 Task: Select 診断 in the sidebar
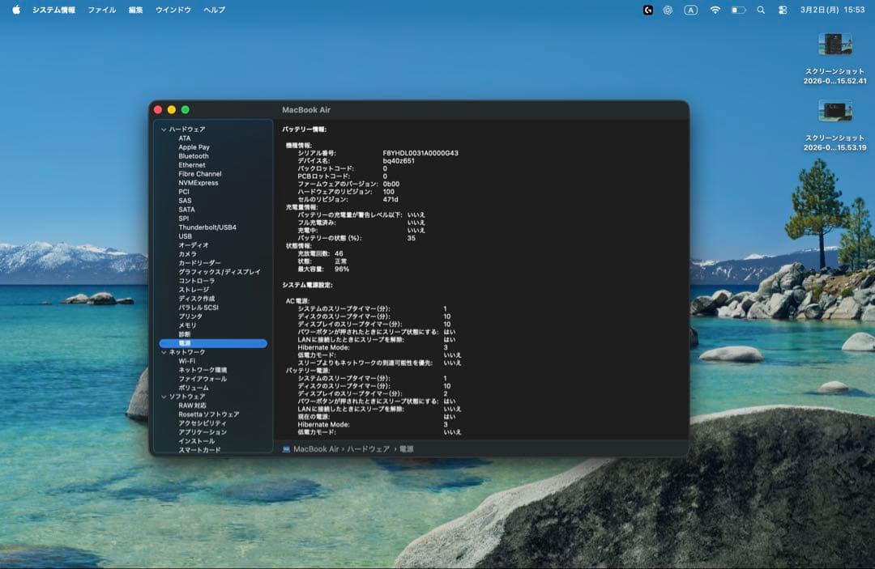click(x=184, y=334)
